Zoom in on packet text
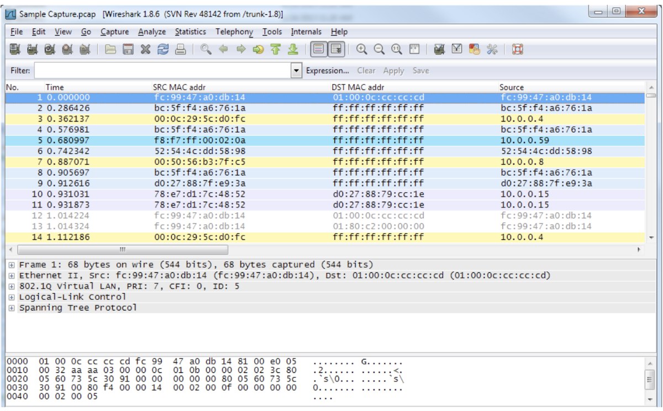The image size is (663, 411). point(362,50)
